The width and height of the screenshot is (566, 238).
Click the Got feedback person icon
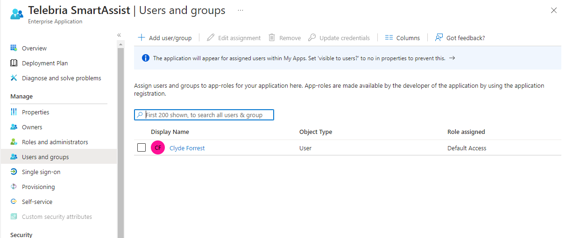[x=439, y=38]
